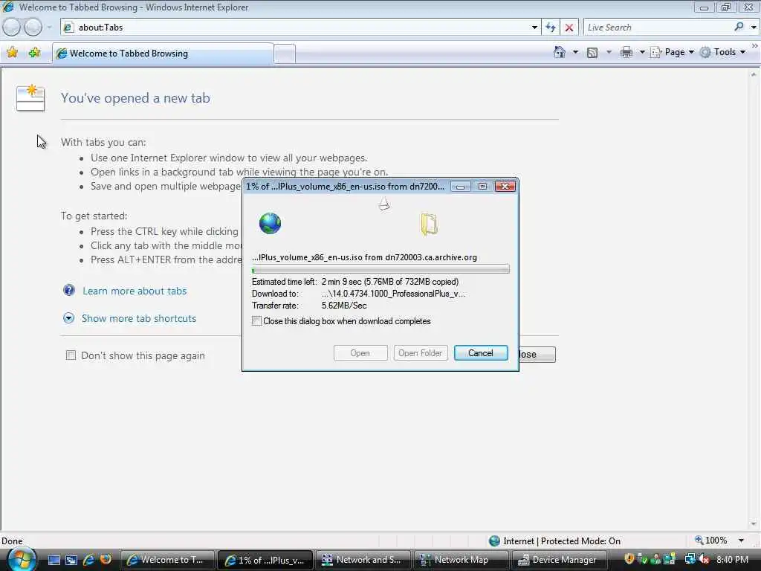
Task: Open the Page menu
Action: coord(672,52)
